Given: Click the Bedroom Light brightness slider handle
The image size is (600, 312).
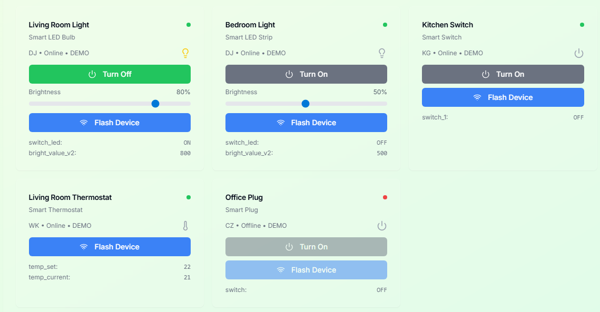Looking at the screenshot, I should (306, 104).
